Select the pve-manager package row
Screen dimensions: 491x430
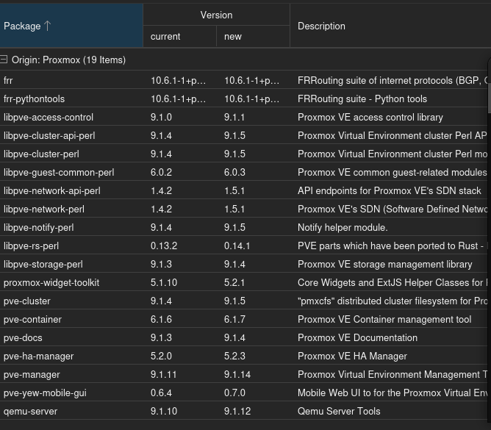tap(244, 374)
